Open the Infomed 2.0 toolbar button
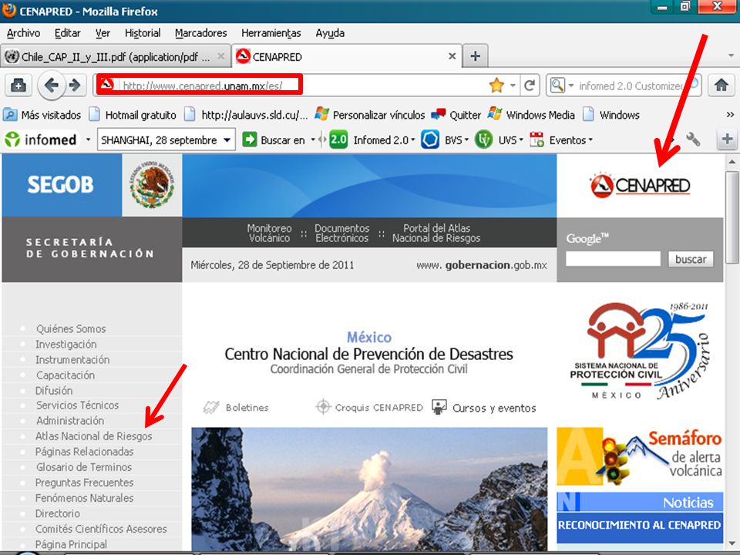The width and height of the screenshot is (740, 555). click(372, 140)
